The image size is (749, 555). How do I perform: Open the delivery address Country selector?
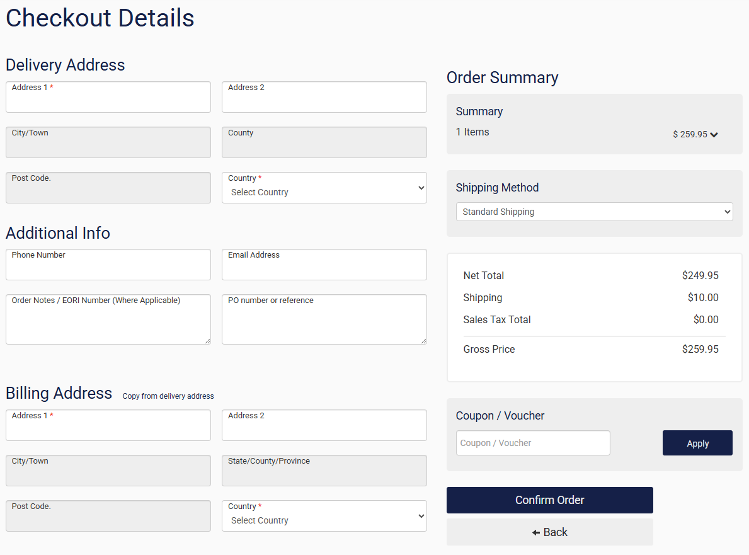pyautogui.click(x=324, y=188)
